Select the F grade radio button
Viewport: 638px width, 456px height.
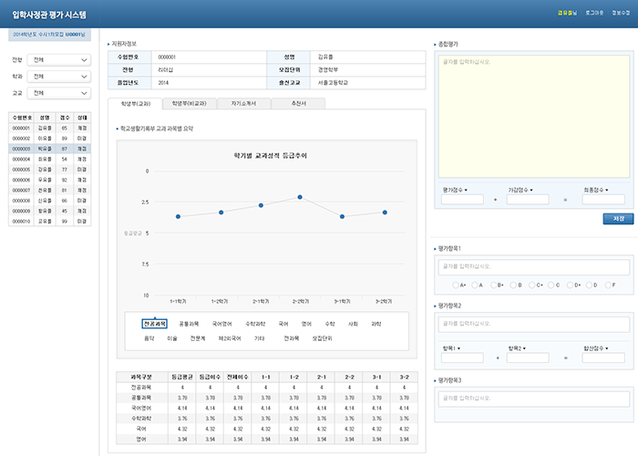tap(608, 285)
